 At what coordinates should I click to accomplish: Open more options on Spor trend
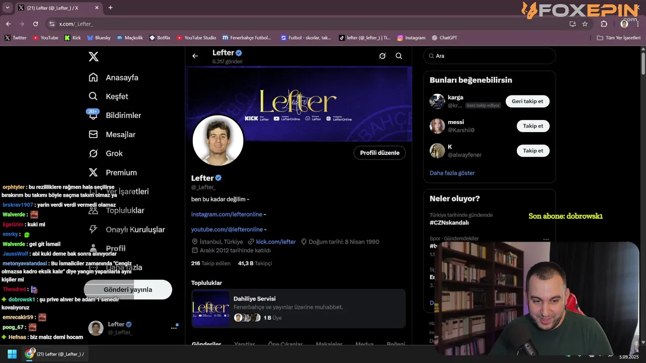pos(546,239)
